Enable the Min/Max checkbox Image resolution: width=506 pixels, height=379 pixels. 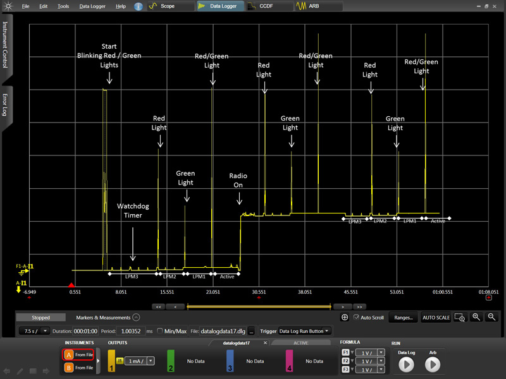click(x=160, y=331)
